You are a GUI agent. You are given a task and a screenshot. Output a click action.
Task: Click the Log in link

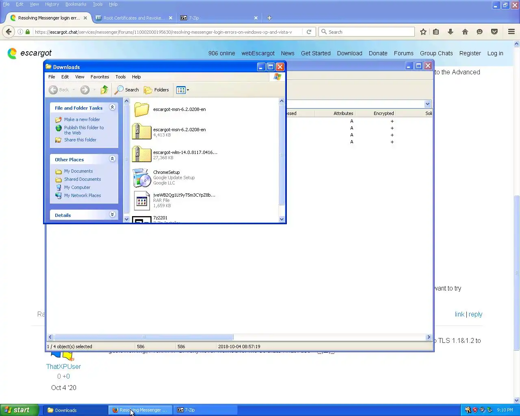pos(495,53)
